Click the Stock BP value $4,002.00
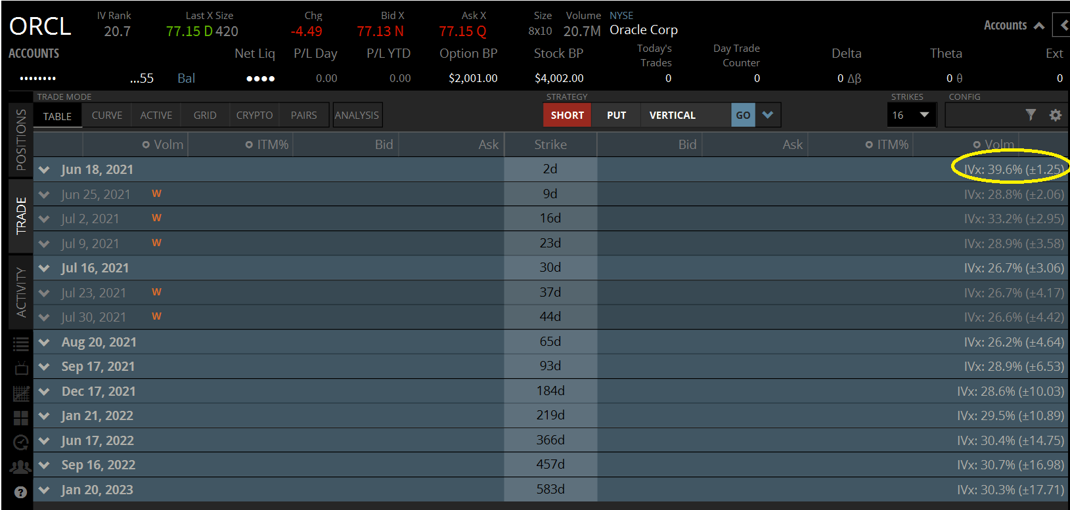The height and width of the screenshot is (510, 1070). tap(559, 78)
